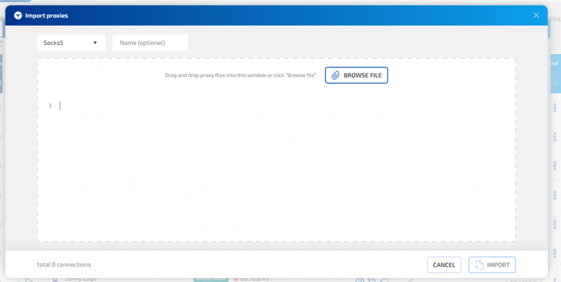Click the column layout icon behind the dialog
This screenshot has width=561, height=282.
point(554,83)
